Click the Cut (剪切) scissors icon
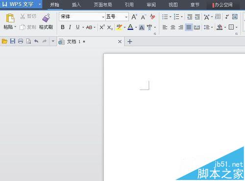 tap(23, 16)
